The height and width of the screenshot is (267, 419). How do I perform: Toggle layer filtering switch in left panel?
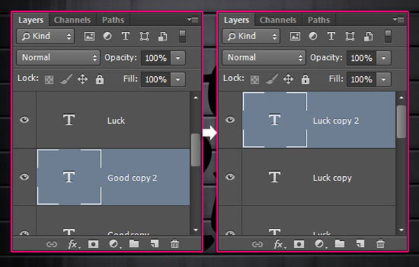pyautogui.click(x=182, y=36)
